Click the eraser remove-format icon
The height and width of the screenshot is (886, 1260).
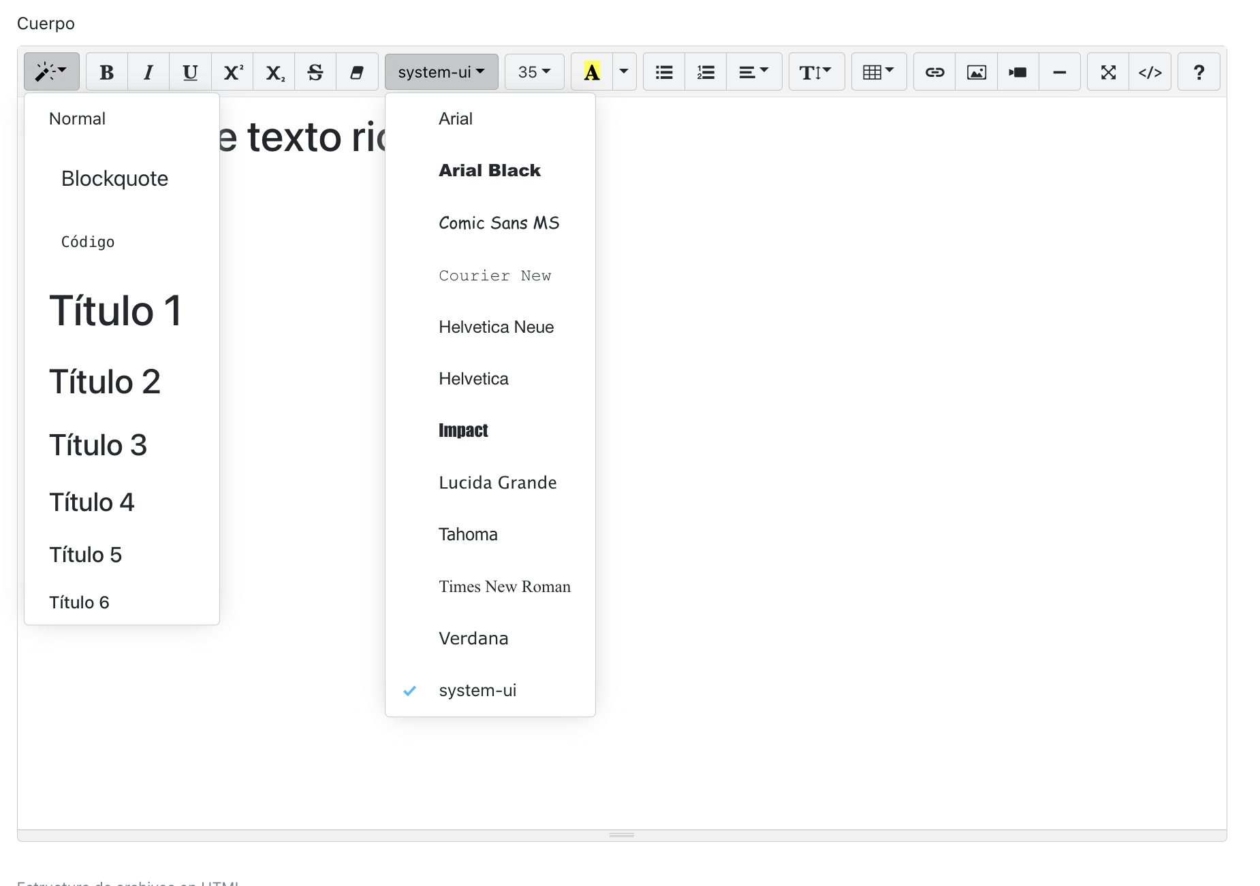357,72
